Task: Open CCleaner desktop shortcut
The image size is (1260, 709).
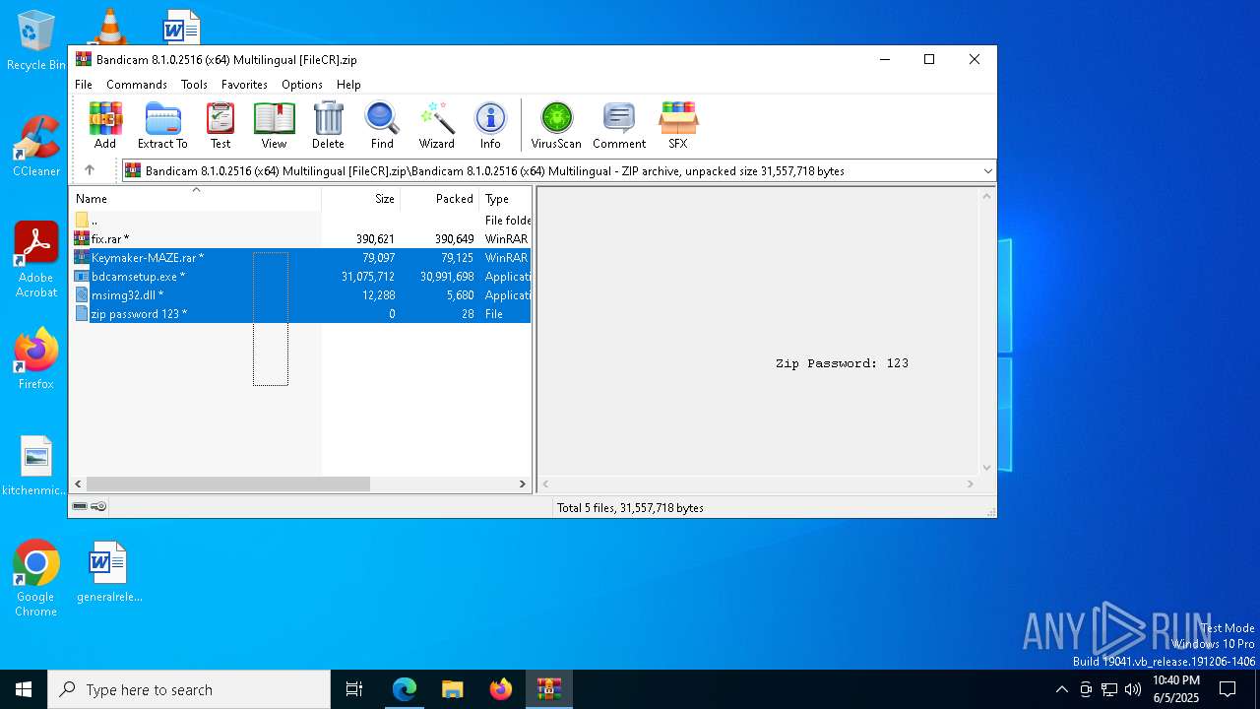Action: coord(36,148)
